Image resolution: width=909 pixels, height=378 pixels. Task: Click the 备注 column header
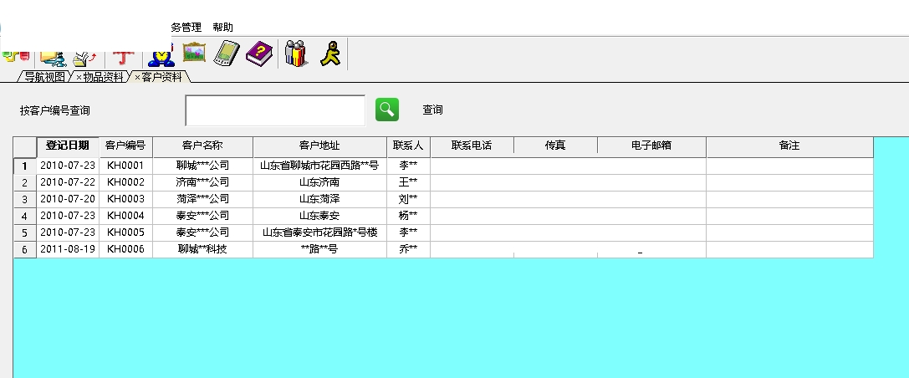pyautogui.click(x=789, y=146)
